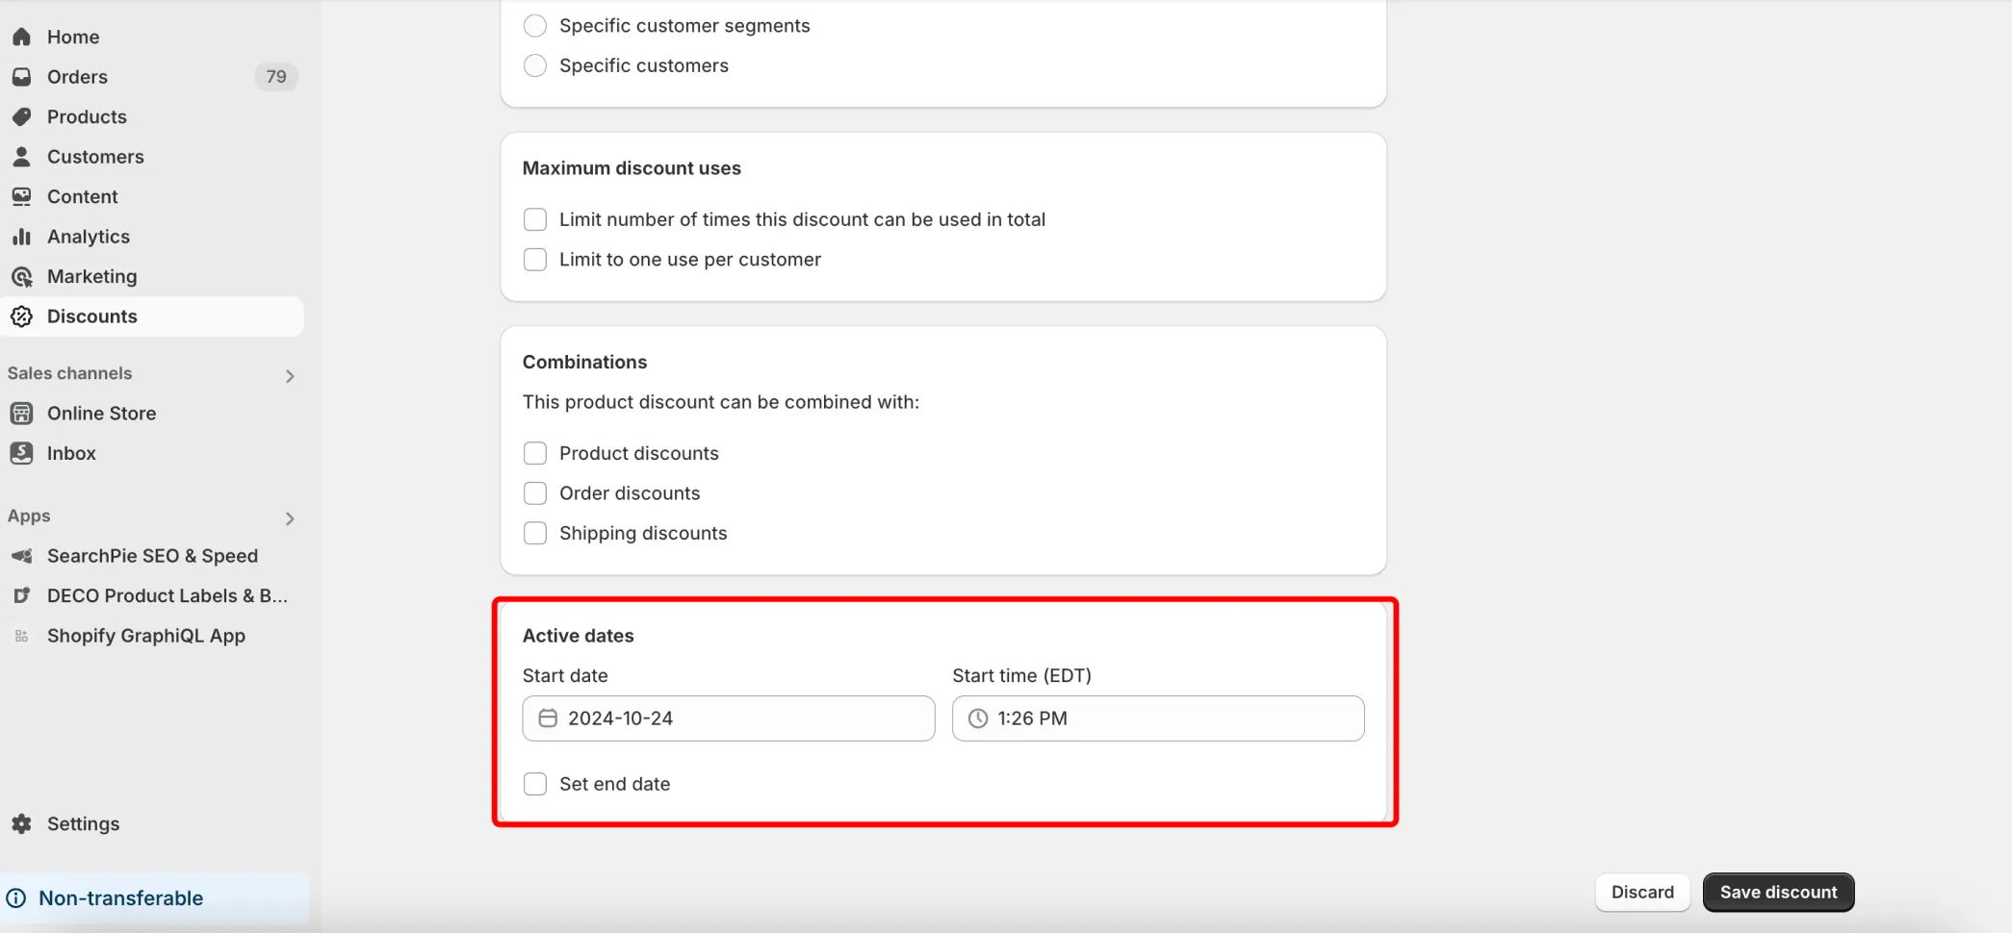2012x933 pixels.
Task: Click the SearchPie SEO & Speed icon
Action: pos(21,556)
